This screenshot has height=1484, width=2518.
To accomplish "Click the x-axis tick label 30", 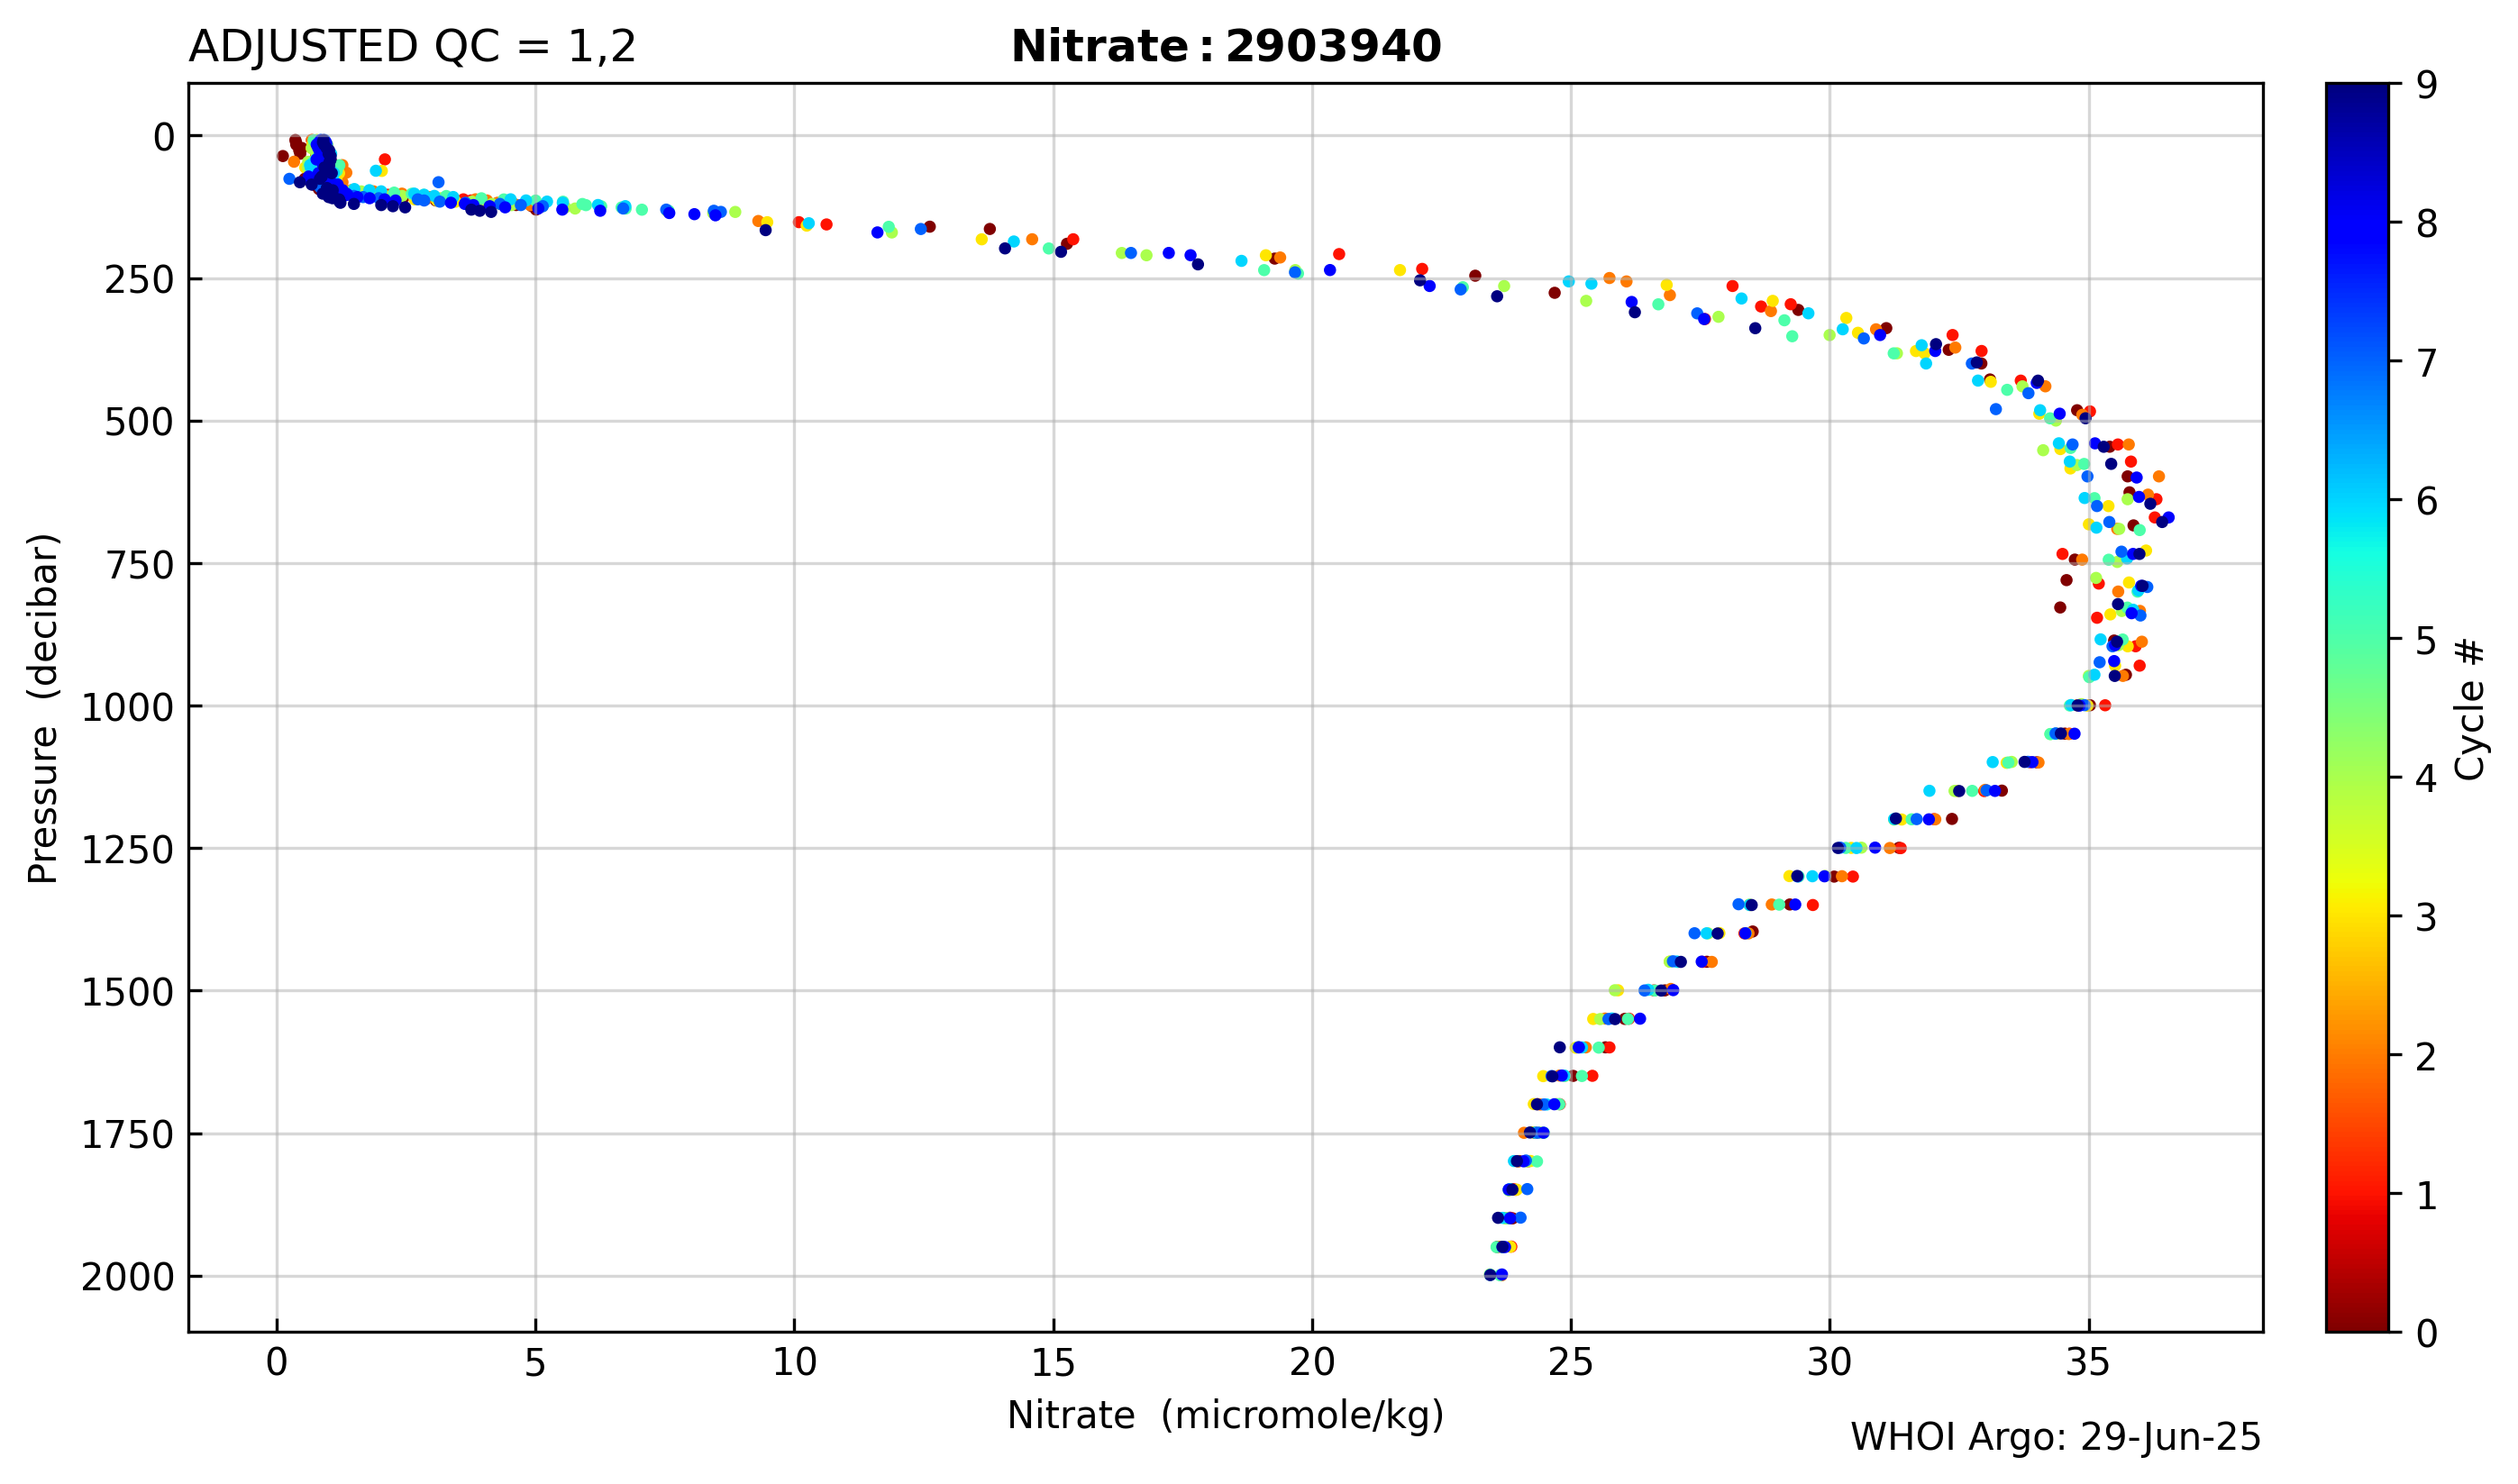I will 1830,1364.
